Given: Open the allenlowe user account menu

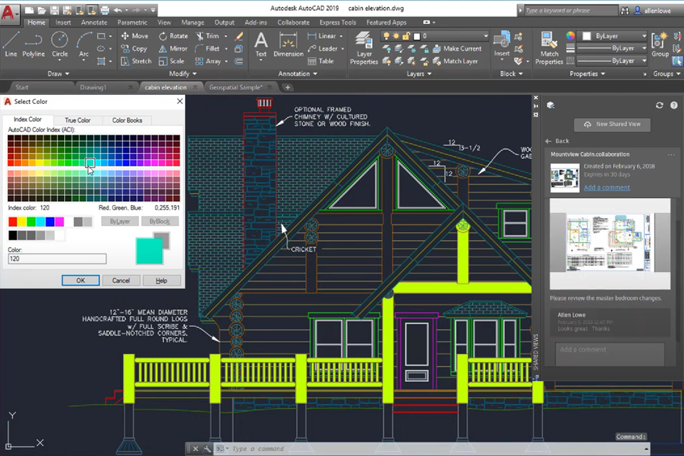Looking at the screenshot, I should point(653,11).
